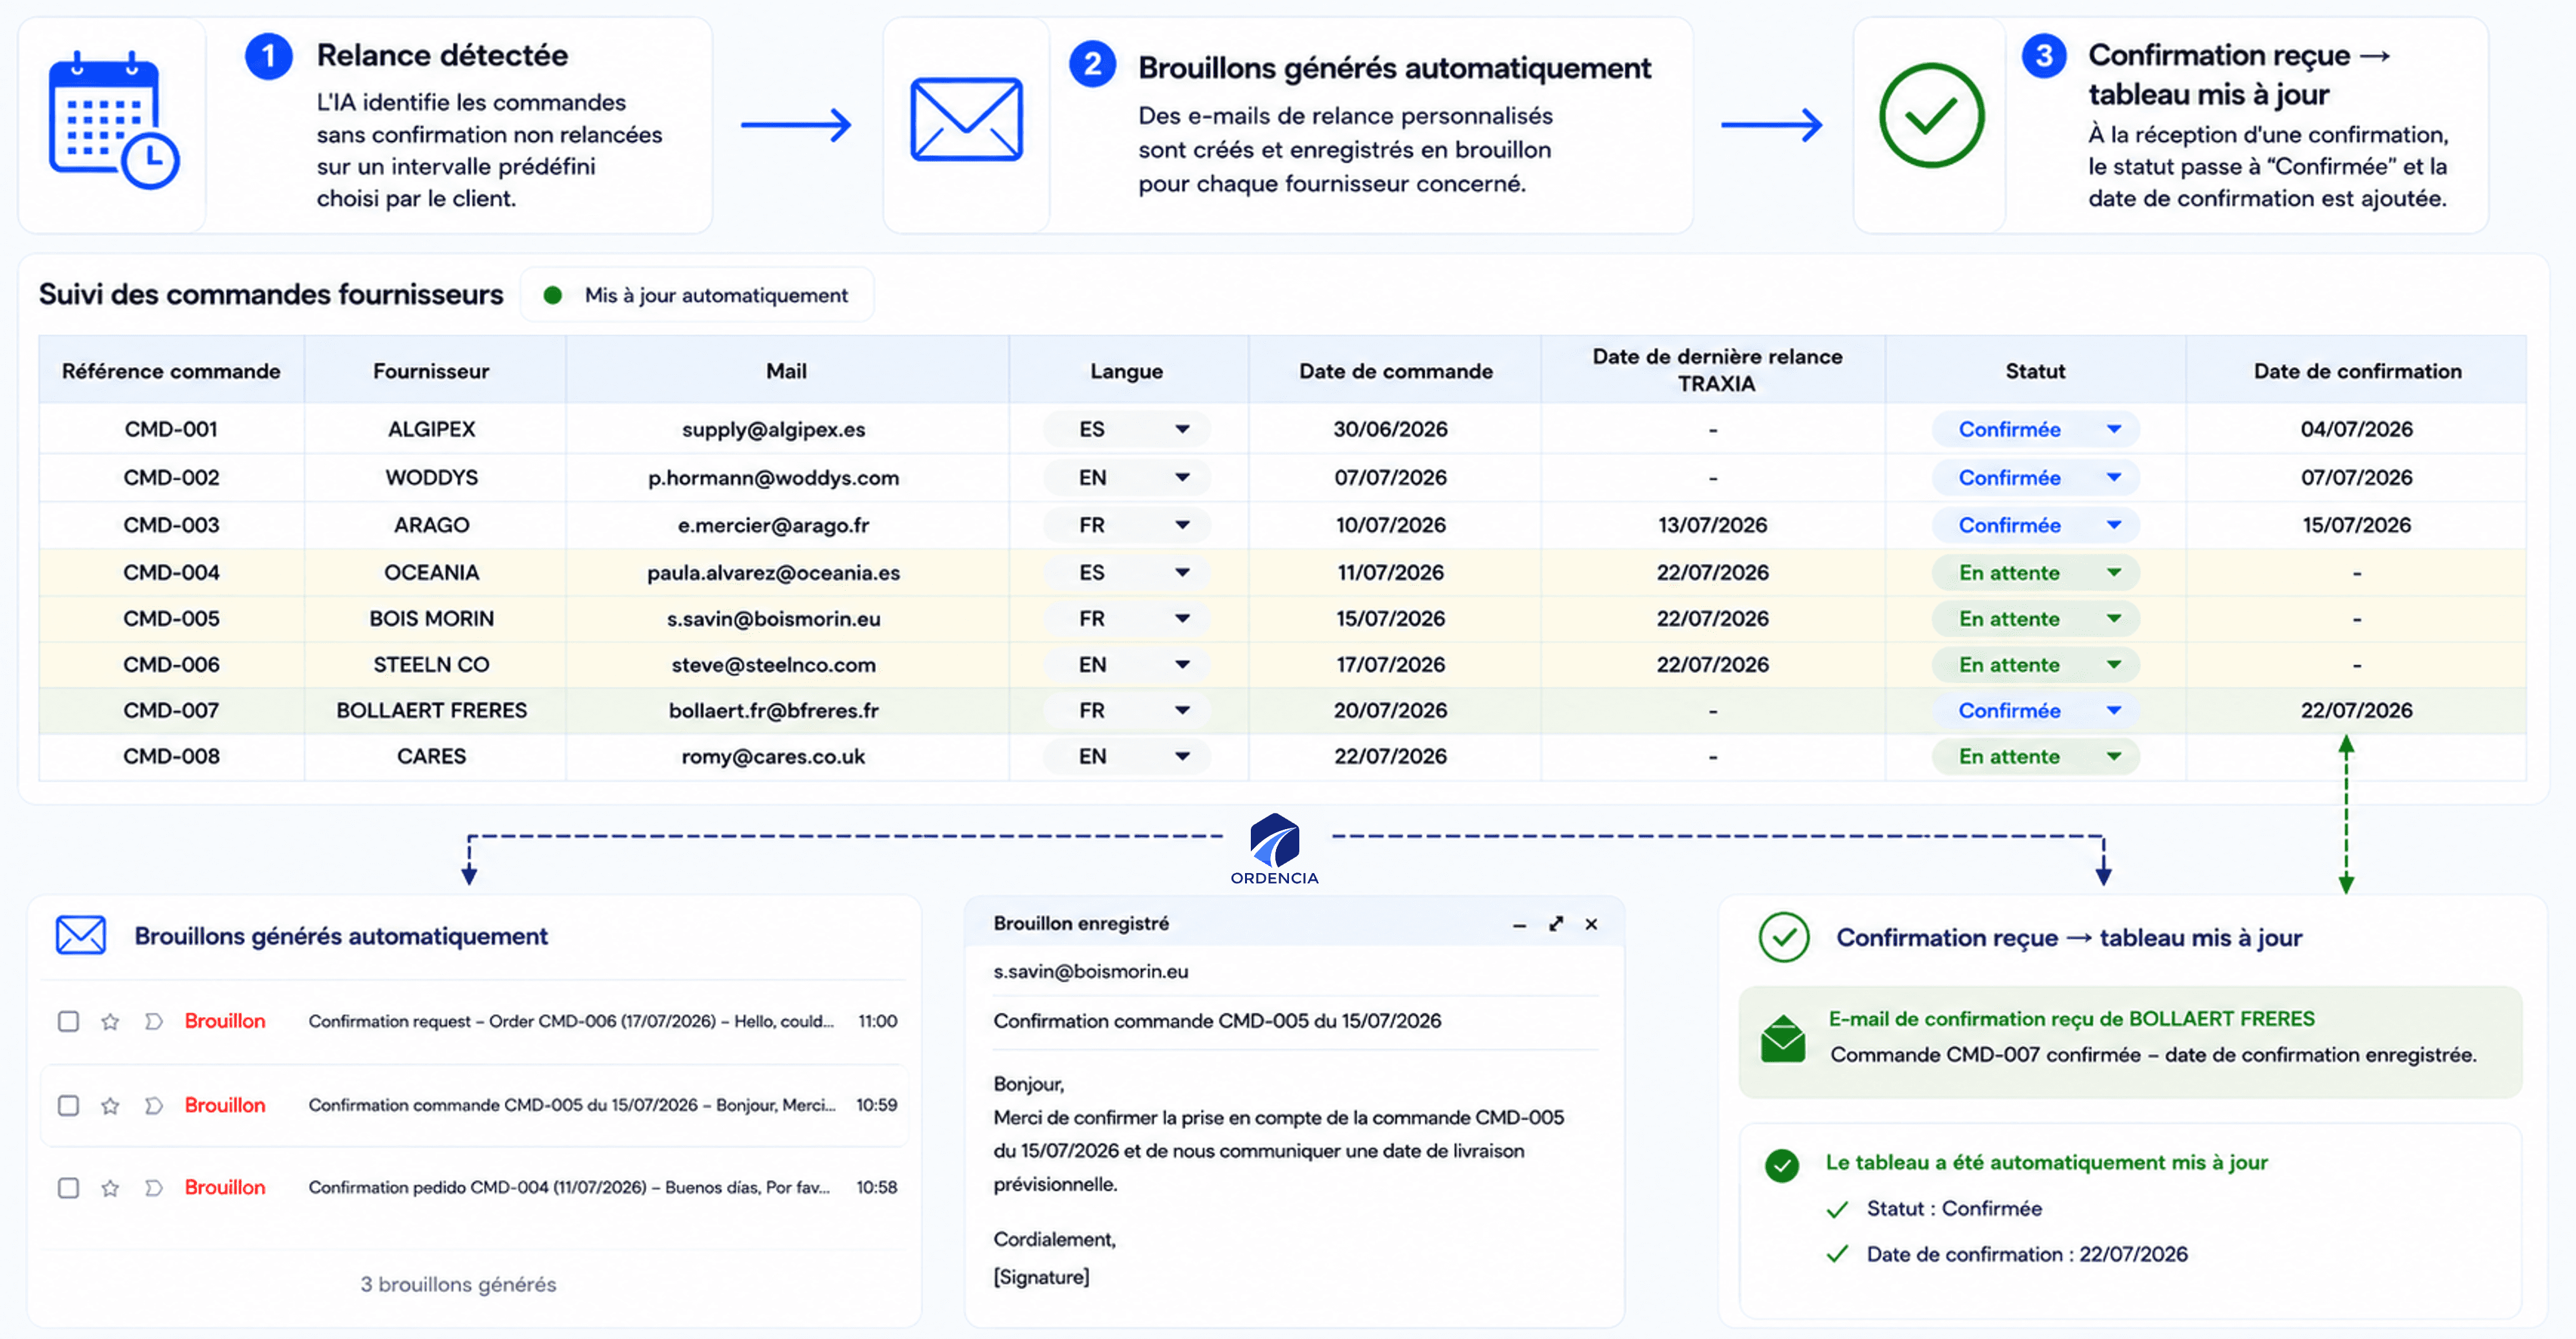Image resolution: width=2576 pixels, height=1339 pixels.
Task: Close the Brouillon enregistré draft window
Action: coord(1591,924)
